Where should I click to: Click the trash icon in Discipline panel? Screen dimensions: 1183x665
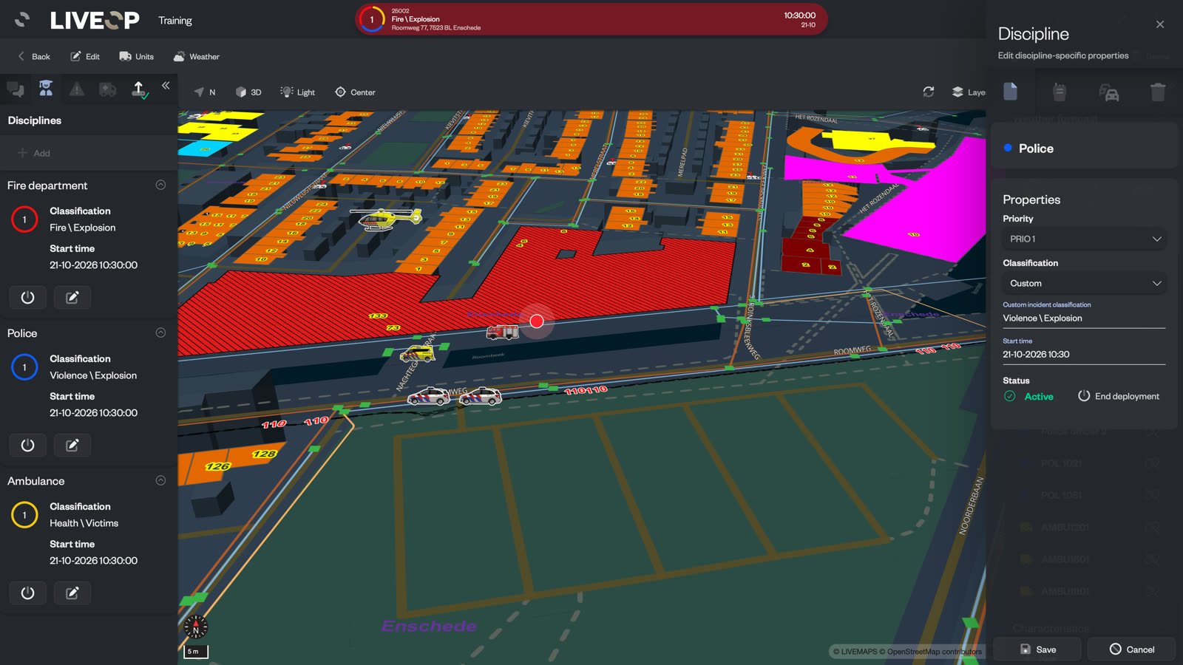(x=1158, y=92)
